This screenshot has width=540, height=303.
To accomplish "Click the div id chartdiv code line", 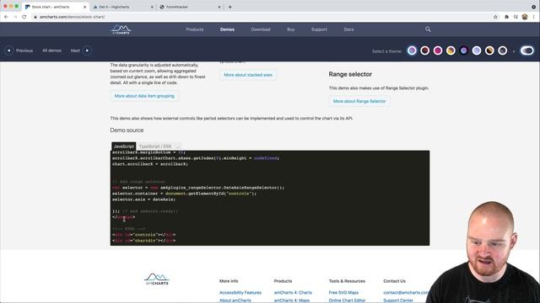I will 144,241.
